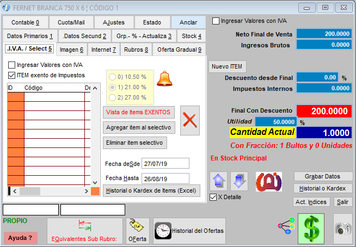
Task: Click the Anclar tab
Action: [188, 22]
